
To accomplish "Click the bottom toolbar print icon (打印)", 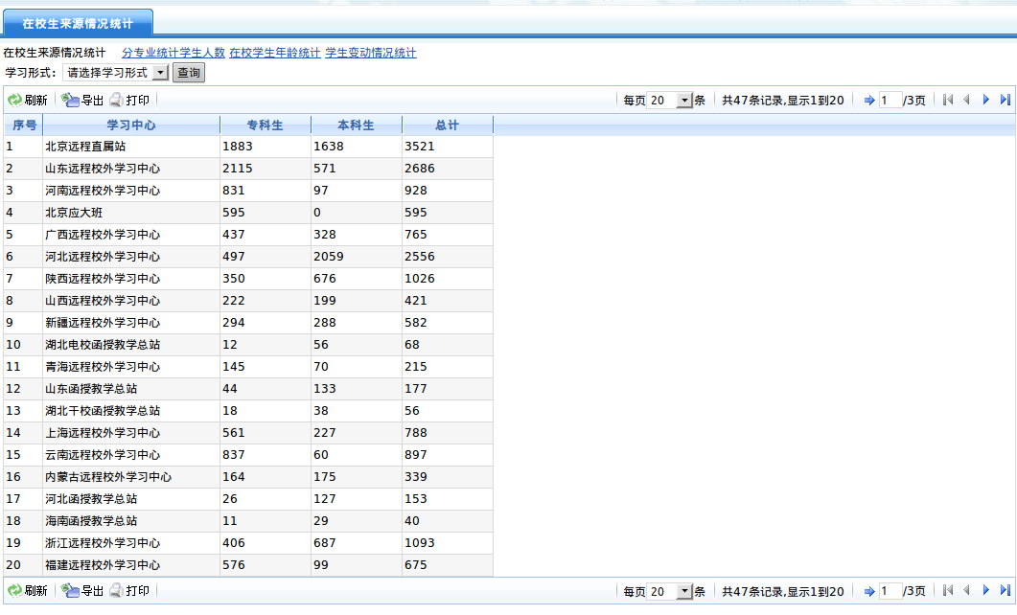I will point(116,591).
